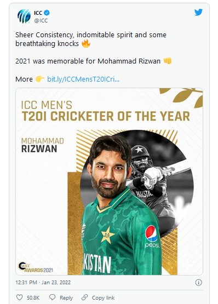Open the @ICC handle link
The height and width of the screenshot is (304, 218).
41,21
